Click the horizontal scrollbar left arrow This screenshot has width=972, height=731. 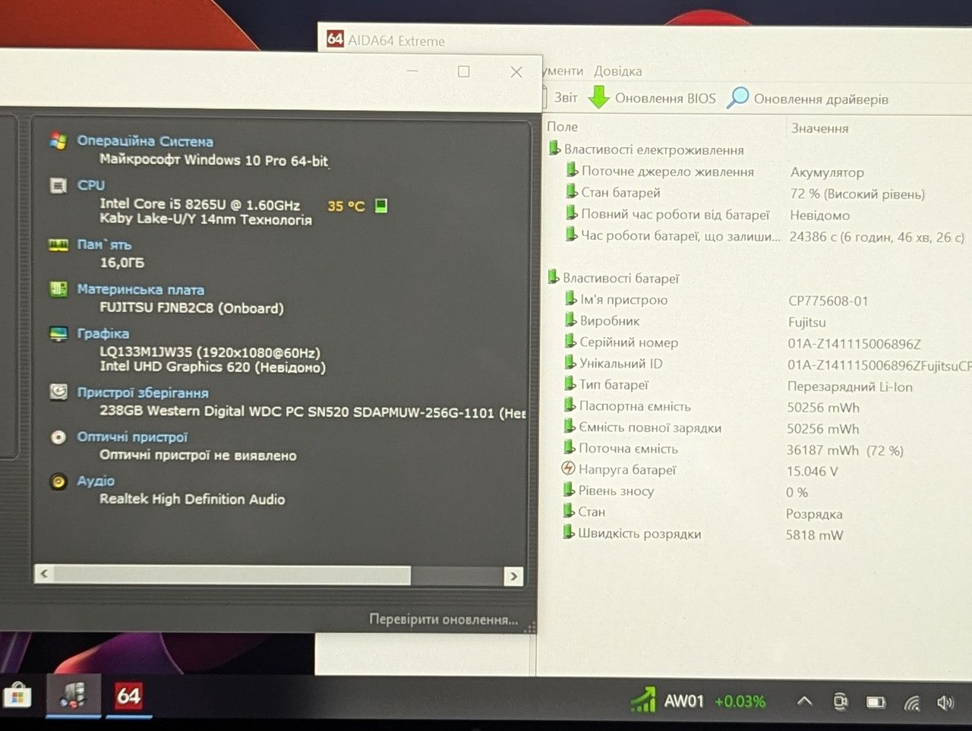pyautogui.click(x=44, y=574)
